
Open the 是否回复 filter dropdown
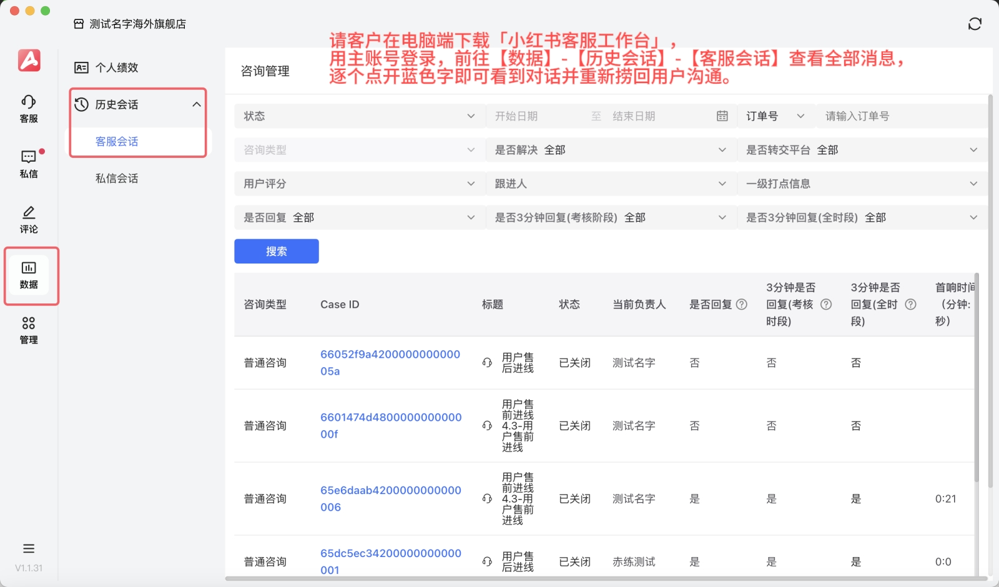359,217
